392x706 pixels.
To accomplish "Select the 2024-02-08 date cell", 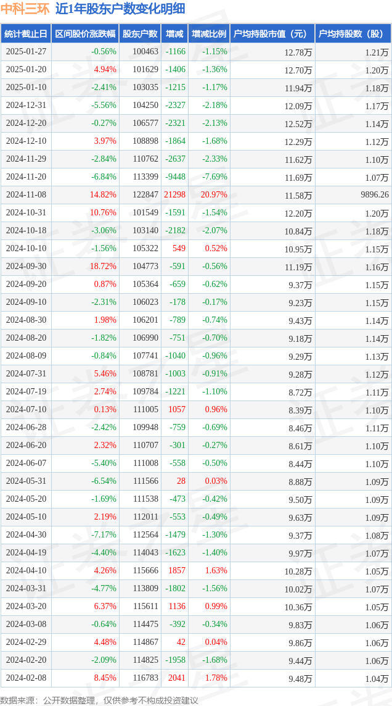I will (26, 678).
